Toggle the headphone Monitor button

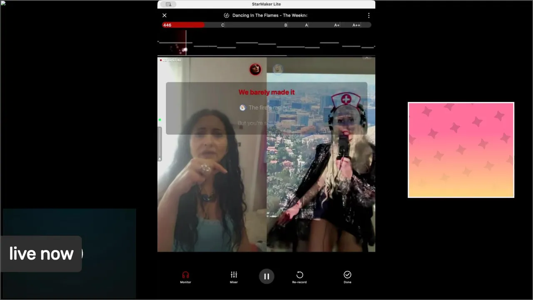coord(185,277)
